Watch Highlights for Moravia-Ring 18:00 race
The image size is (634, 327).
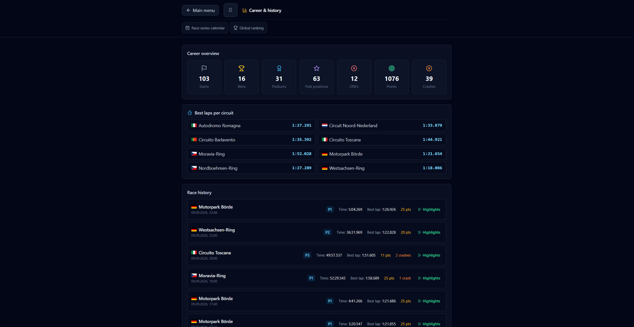[x=429, y=278]
